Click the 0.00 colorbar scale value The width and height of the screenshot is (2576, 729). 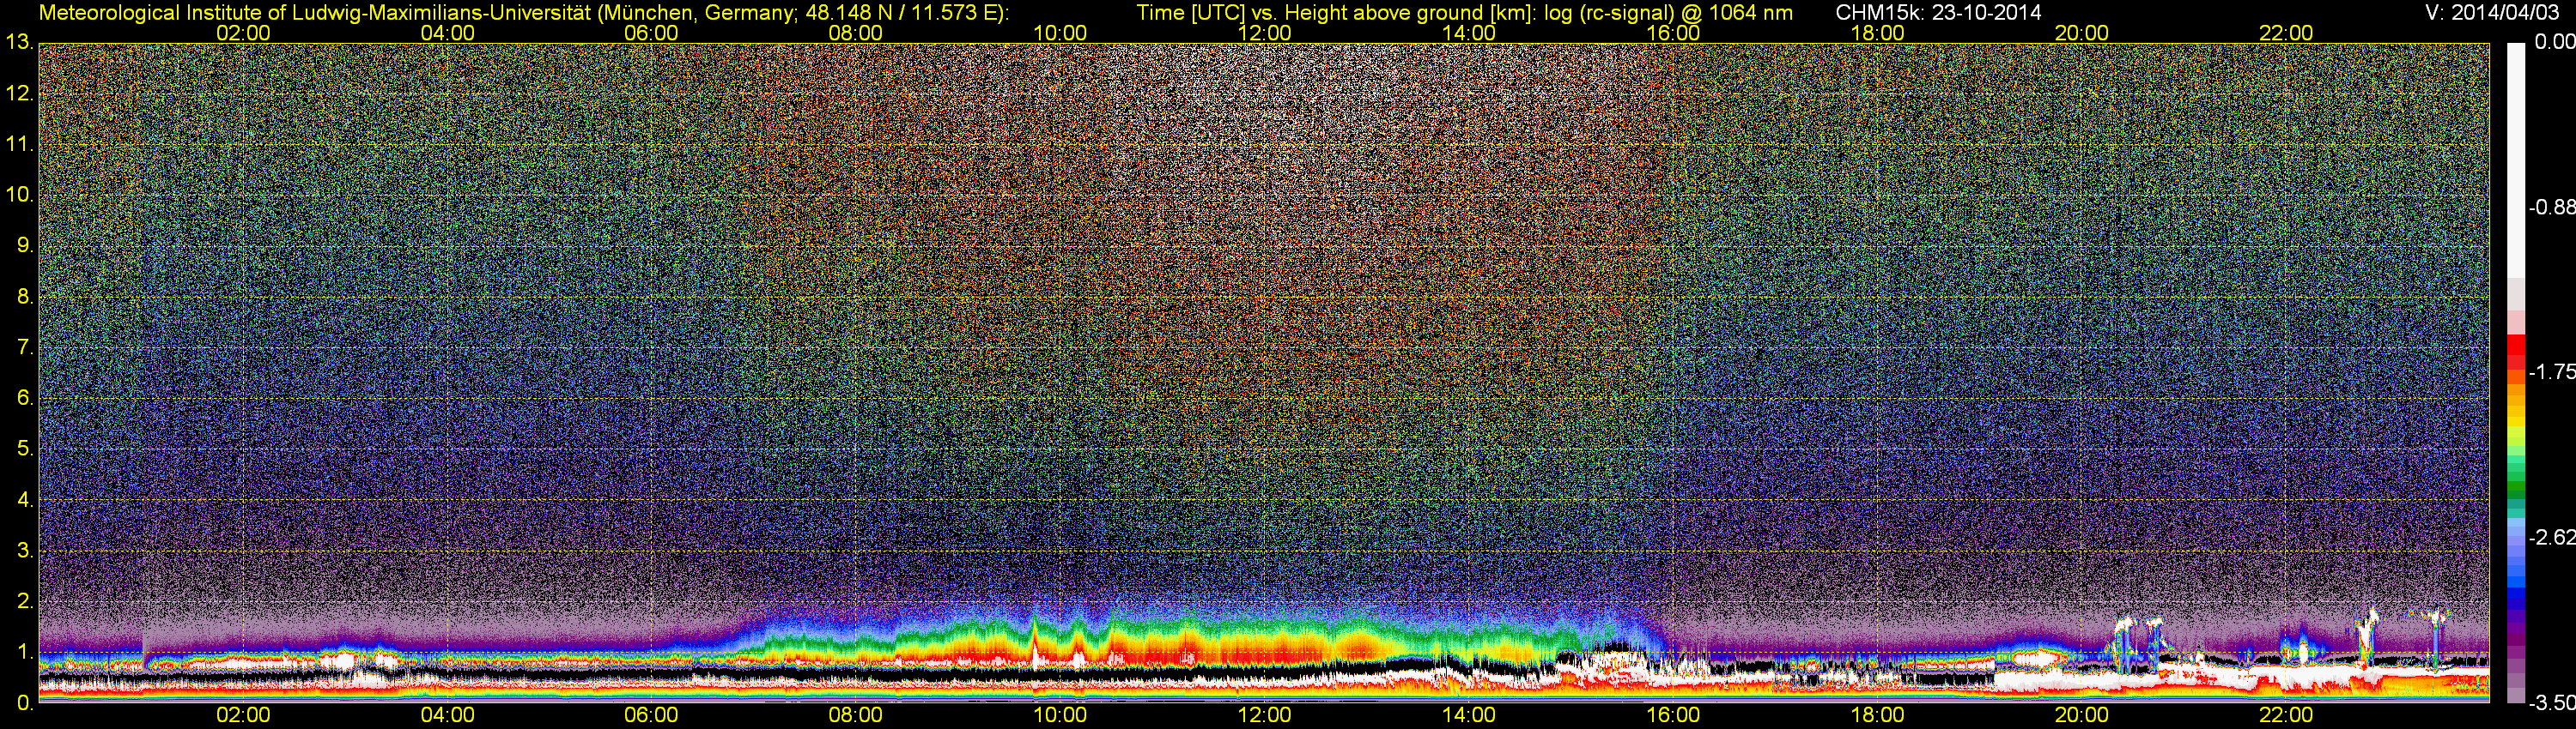[x=2555, y=42]
